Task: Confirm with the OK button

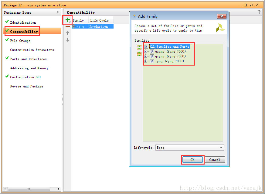Action: [x=192, y=160]
